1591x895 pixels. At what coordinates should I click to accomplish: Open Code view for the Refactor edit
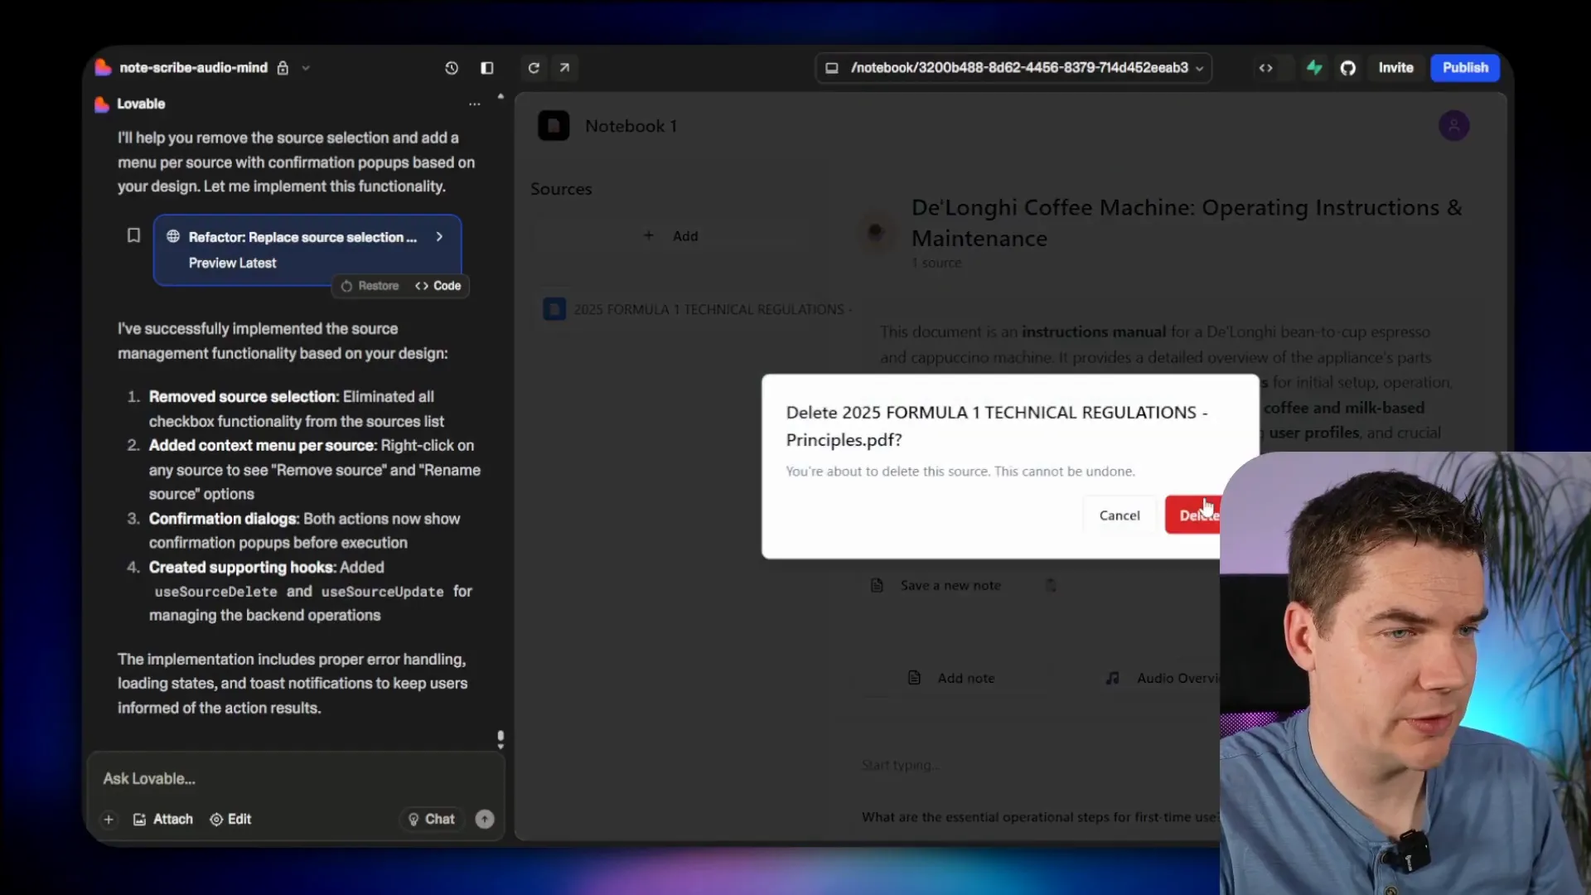click(438, 286)
